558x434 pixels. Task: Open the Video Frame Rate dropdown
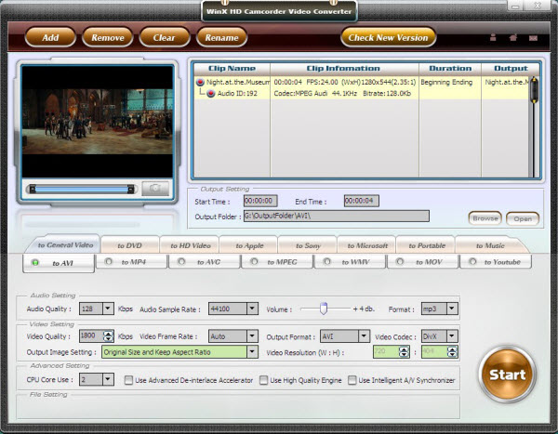(x=252, y=336)
